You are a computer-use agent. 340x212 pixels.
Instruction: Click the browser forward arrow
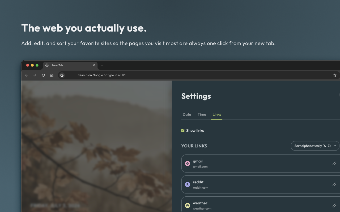[35, 75]
